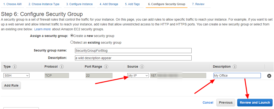The width and height of the screenshot is (274, 109).
Task: Open the SSH type dropdown
Action: (16, 76)
